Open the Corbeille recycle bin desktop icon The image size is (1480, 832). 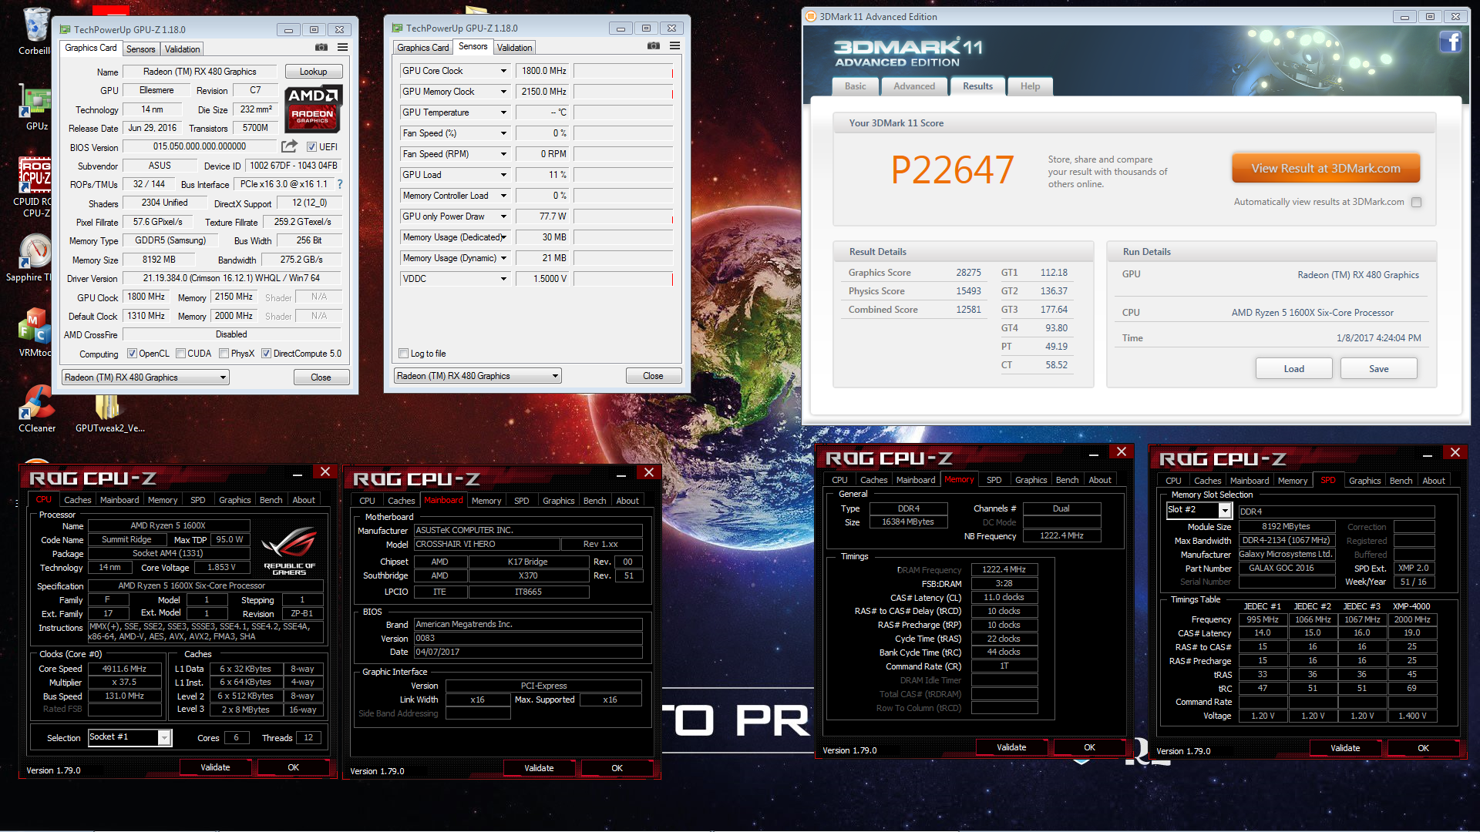[35, 31]
